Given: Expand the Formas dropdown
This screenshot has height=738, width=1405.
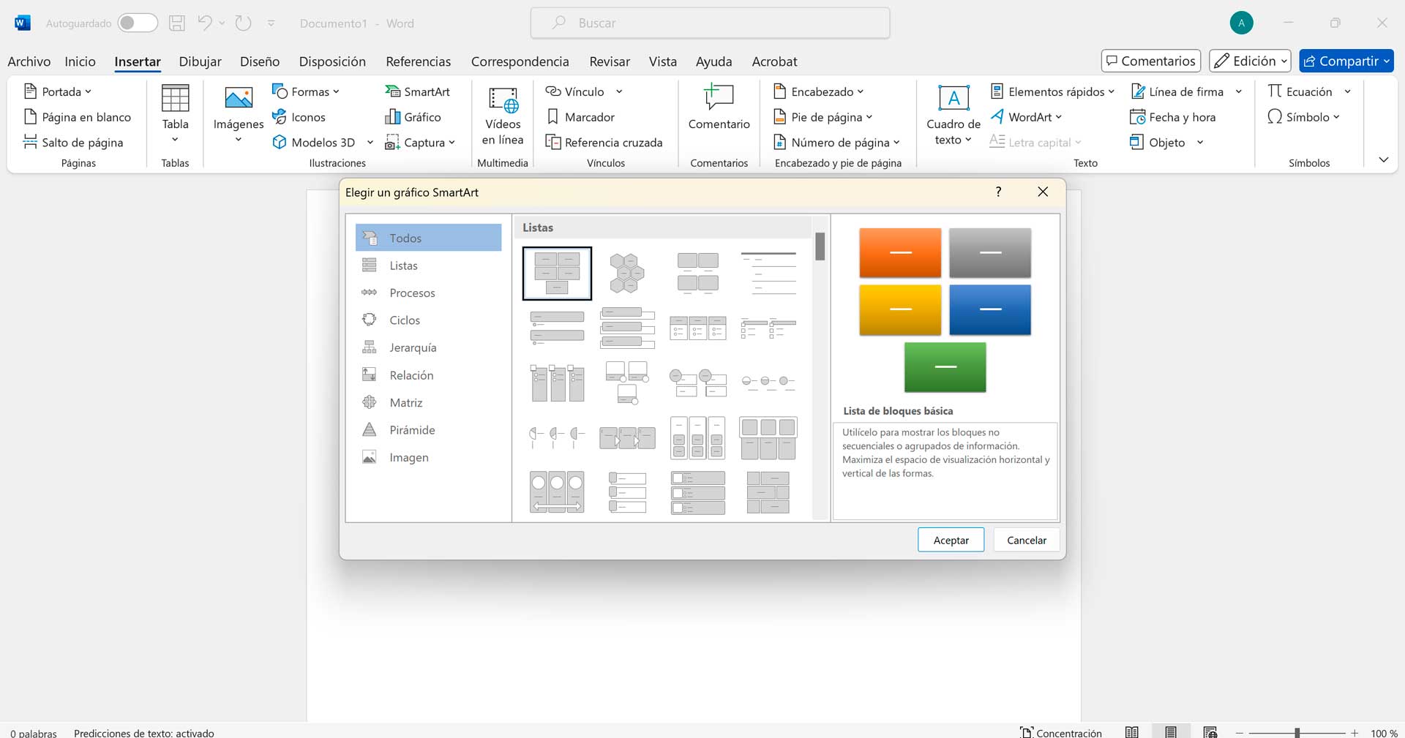Looking at the screenshot, I should [x=336, y=91].
